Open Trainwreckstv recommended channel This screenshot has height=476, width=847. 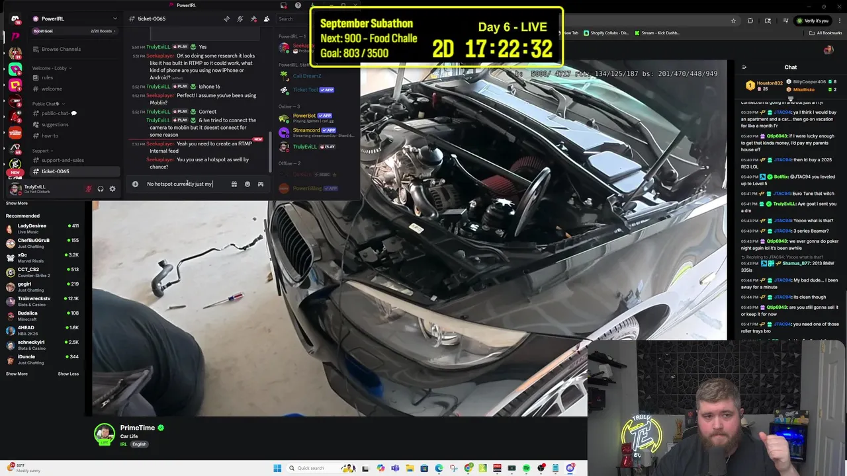42,301
